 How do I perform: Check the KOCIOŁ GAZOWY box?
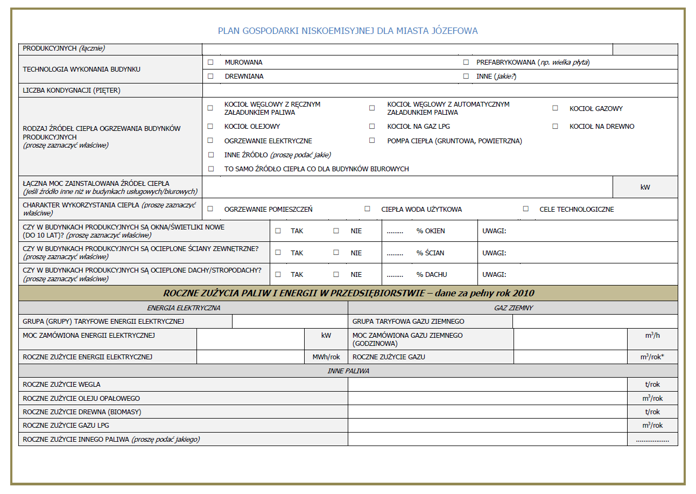click(555, 108)
